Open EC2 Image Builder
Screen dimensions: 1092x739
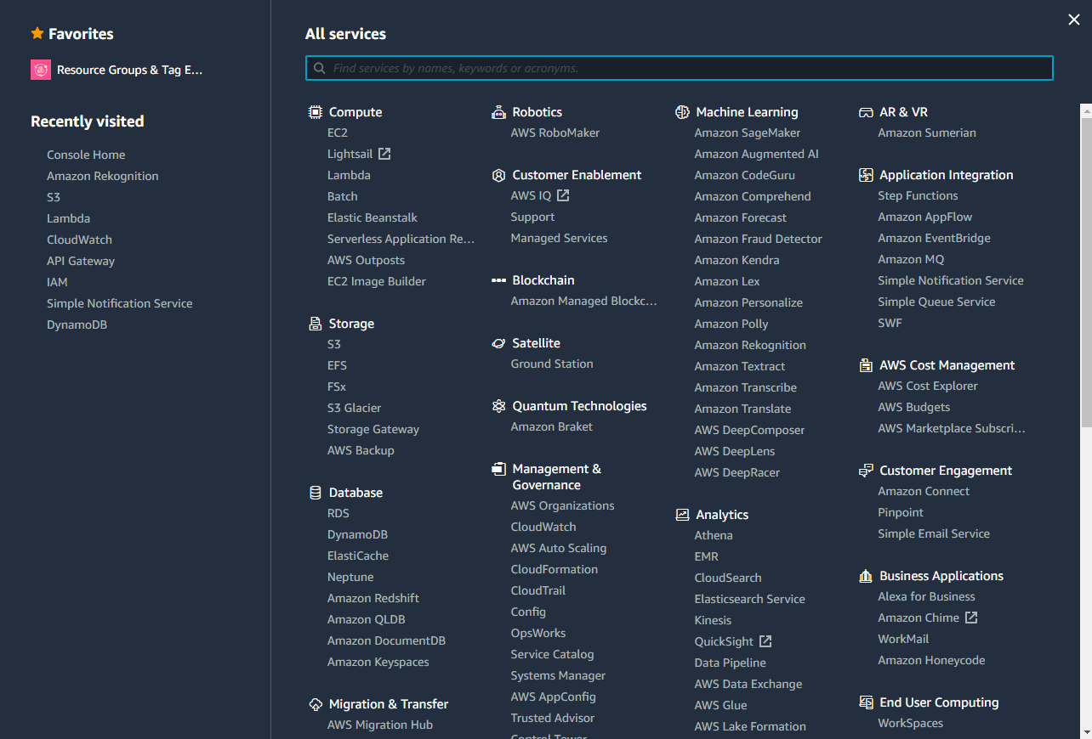[377, 281]
